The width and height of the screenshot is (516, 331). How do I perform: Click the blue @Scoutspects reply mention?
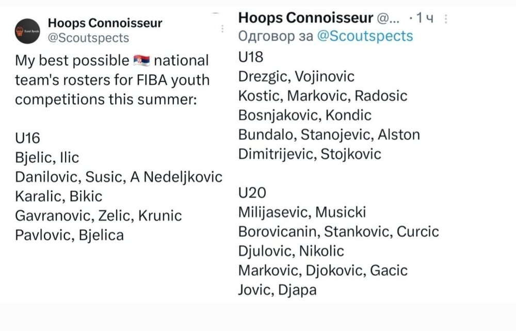pos(365,36)
